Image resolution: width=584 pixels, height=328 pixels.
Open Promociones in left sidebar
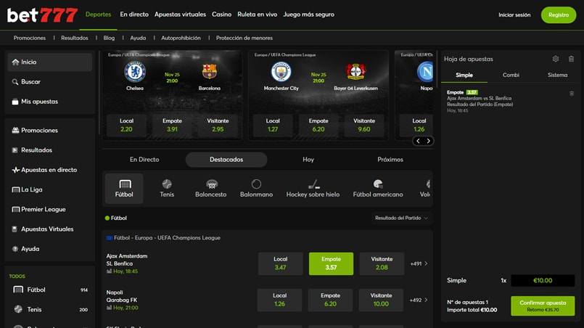coord(50,130)
